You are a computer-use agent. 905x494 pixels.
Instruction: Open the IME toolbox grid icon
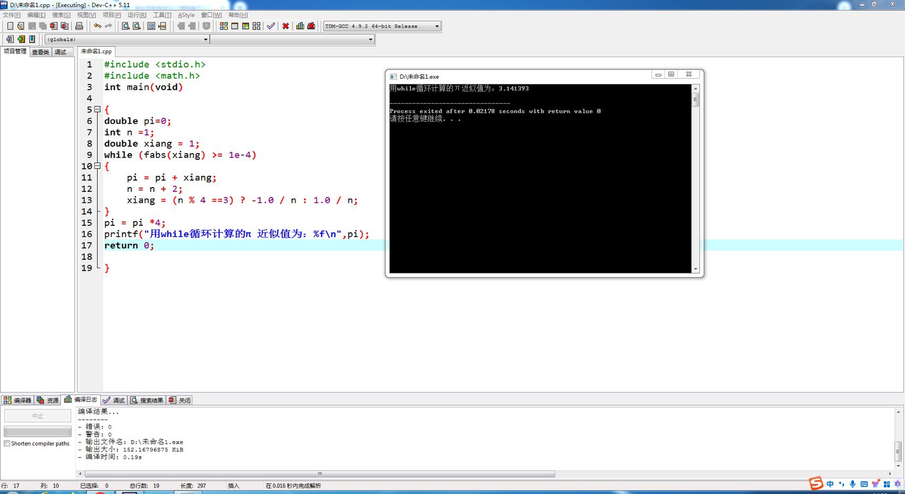pyautogui.click(x=887, y=484)
